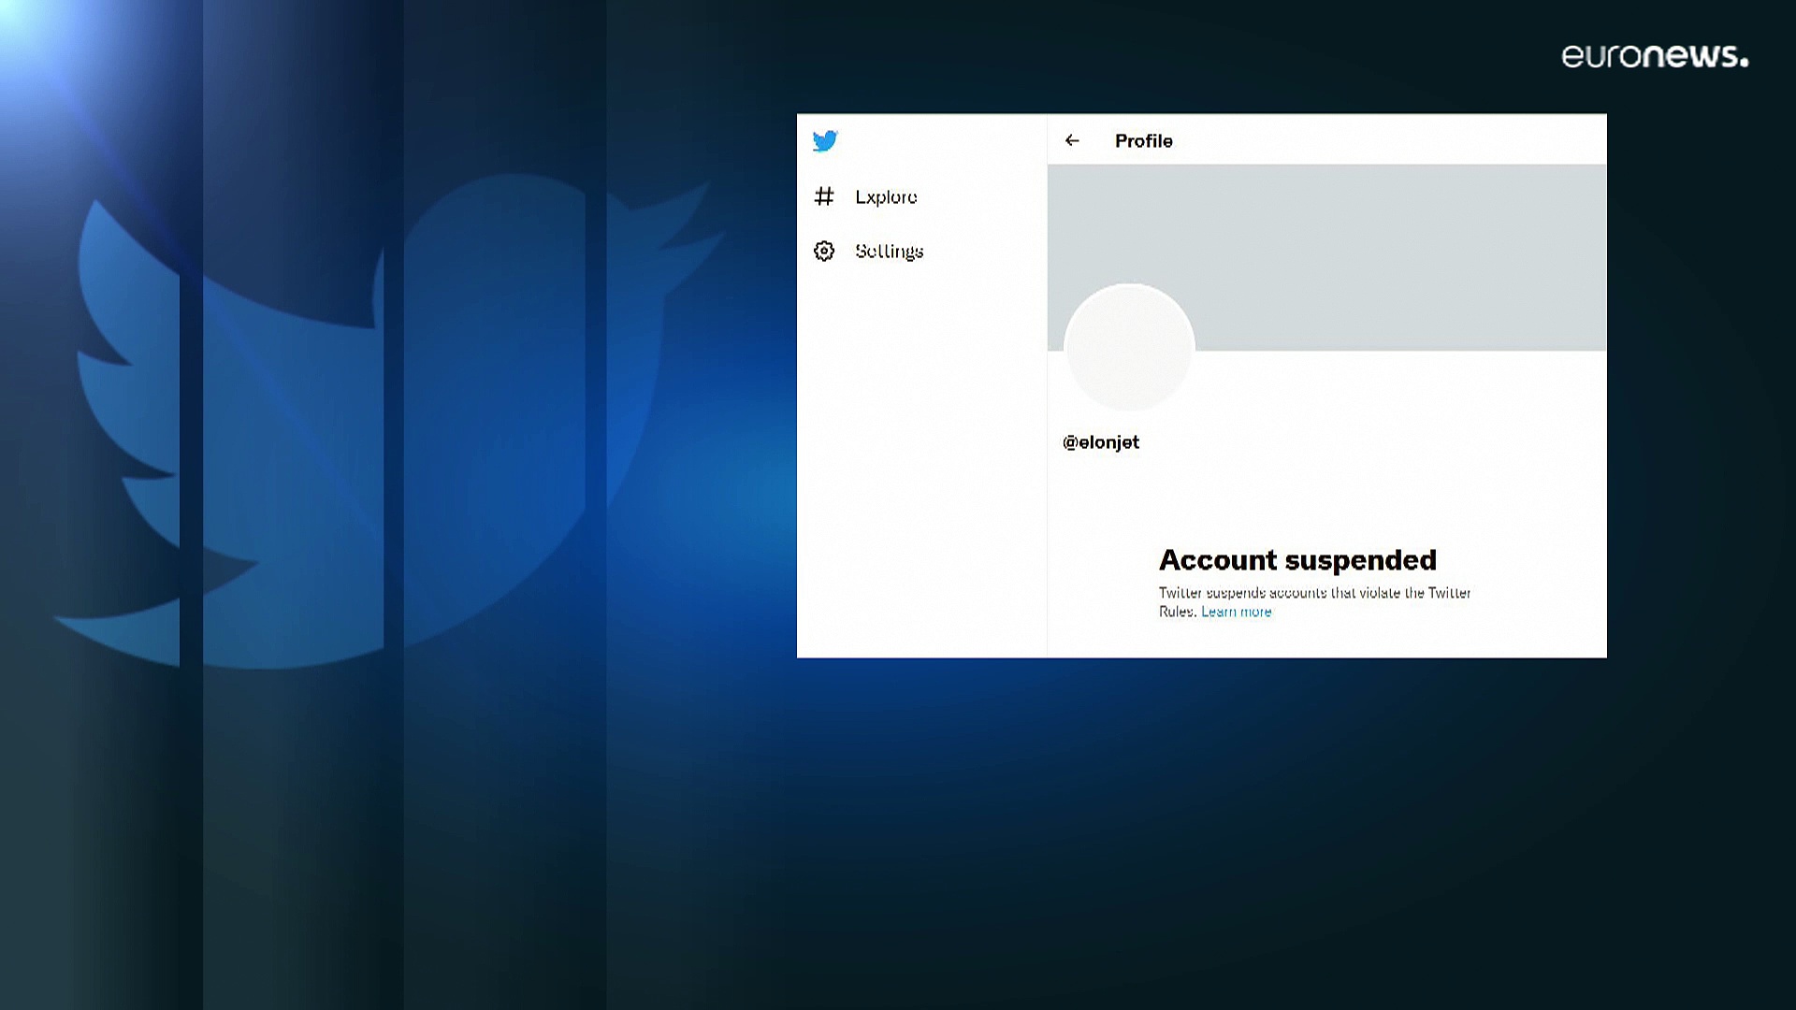Image resolution: width=1796 pixels, height=1010 pixels.
Task: Click the Profile header title
Action: click(1143, 140)
